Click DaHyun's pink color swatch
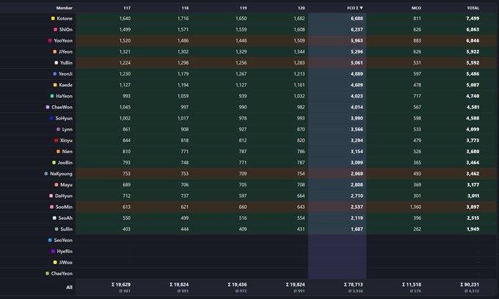Viewport: 499px width, 299px height. click(51, 196)
